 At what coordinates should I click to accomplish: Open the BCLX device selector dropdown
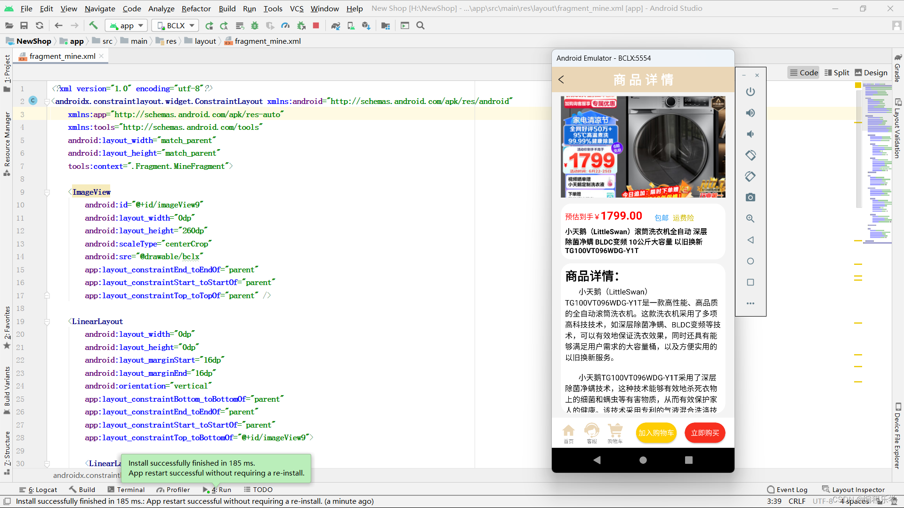coord(176,25)
